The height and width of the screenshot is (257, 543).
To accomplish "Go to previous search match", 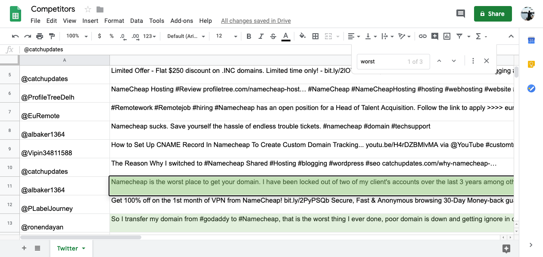I will (x=439, y=61).
